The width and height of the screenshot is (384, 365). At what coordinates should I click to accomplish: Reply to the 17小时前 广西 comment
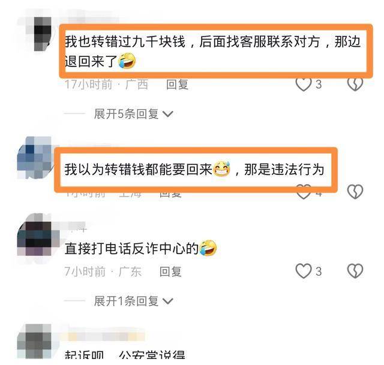(x=178, y=85)
